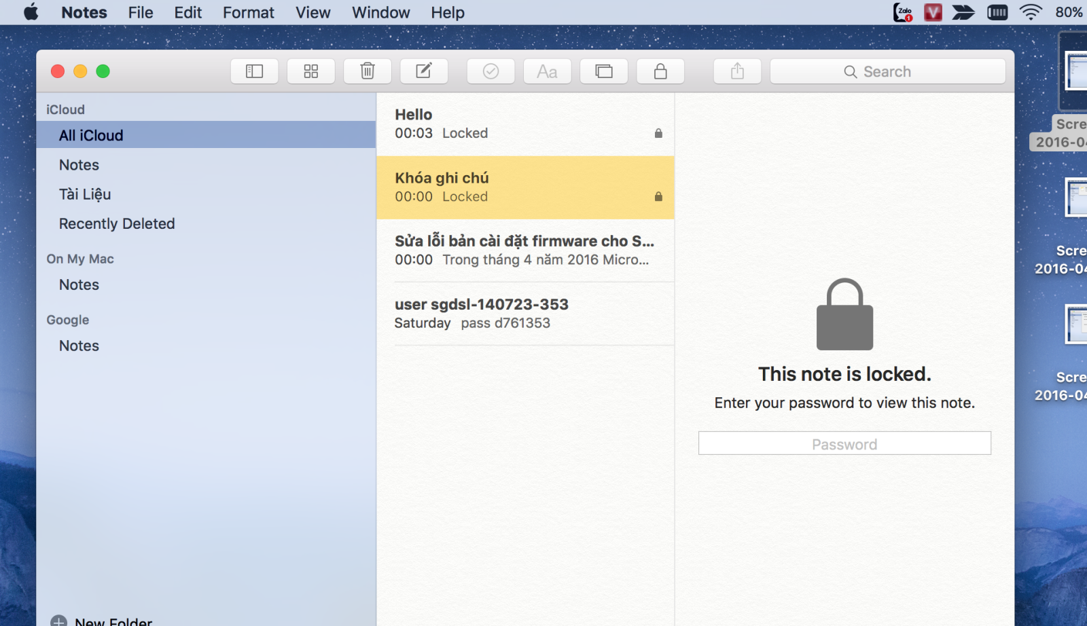
Task: Click the Zalo menu bar icon
Action: (x=903, y=12)
